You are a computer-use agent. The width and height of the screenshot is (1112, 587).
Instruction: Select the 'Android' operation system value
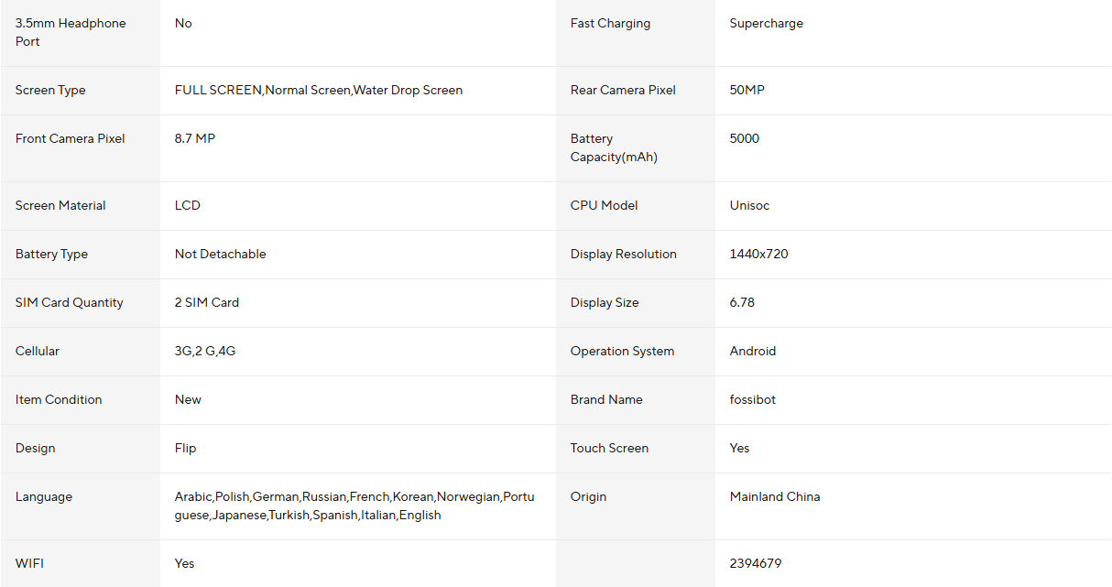[752, 351]
